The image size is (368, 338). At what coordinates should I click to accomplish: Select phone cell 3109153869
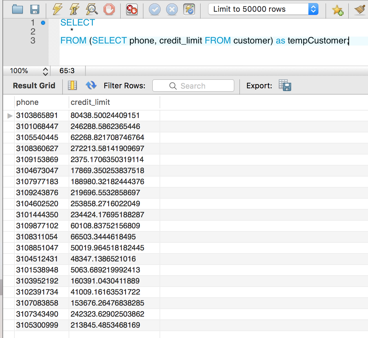42,160
